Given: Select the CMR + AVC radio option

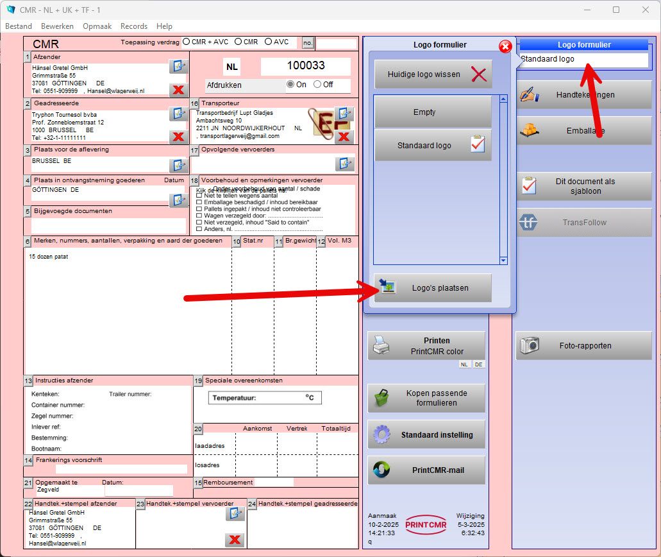Looking at the screenshot, I should (187, 42).
